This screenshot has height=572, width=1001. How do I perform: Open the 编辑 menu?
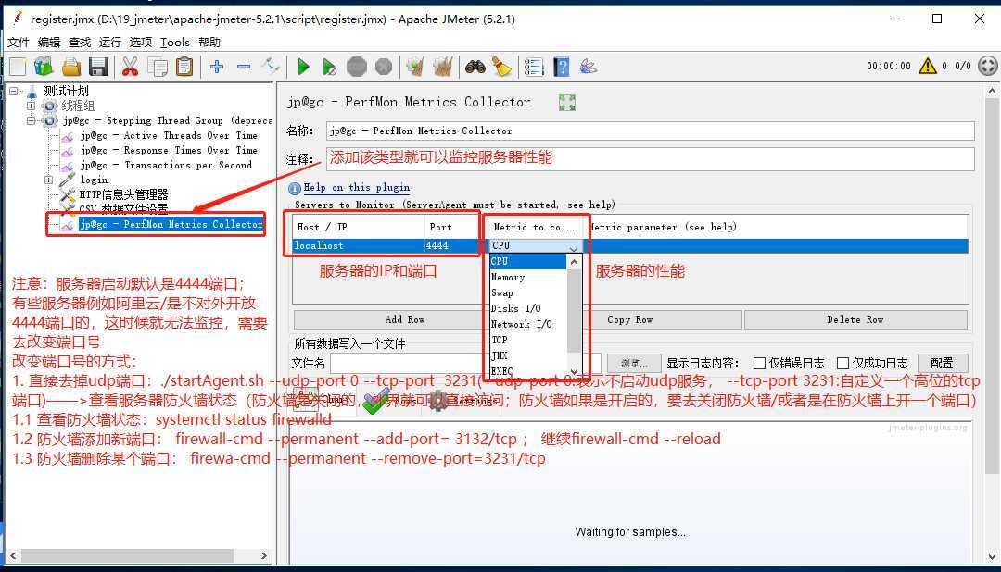click(49, 42)
